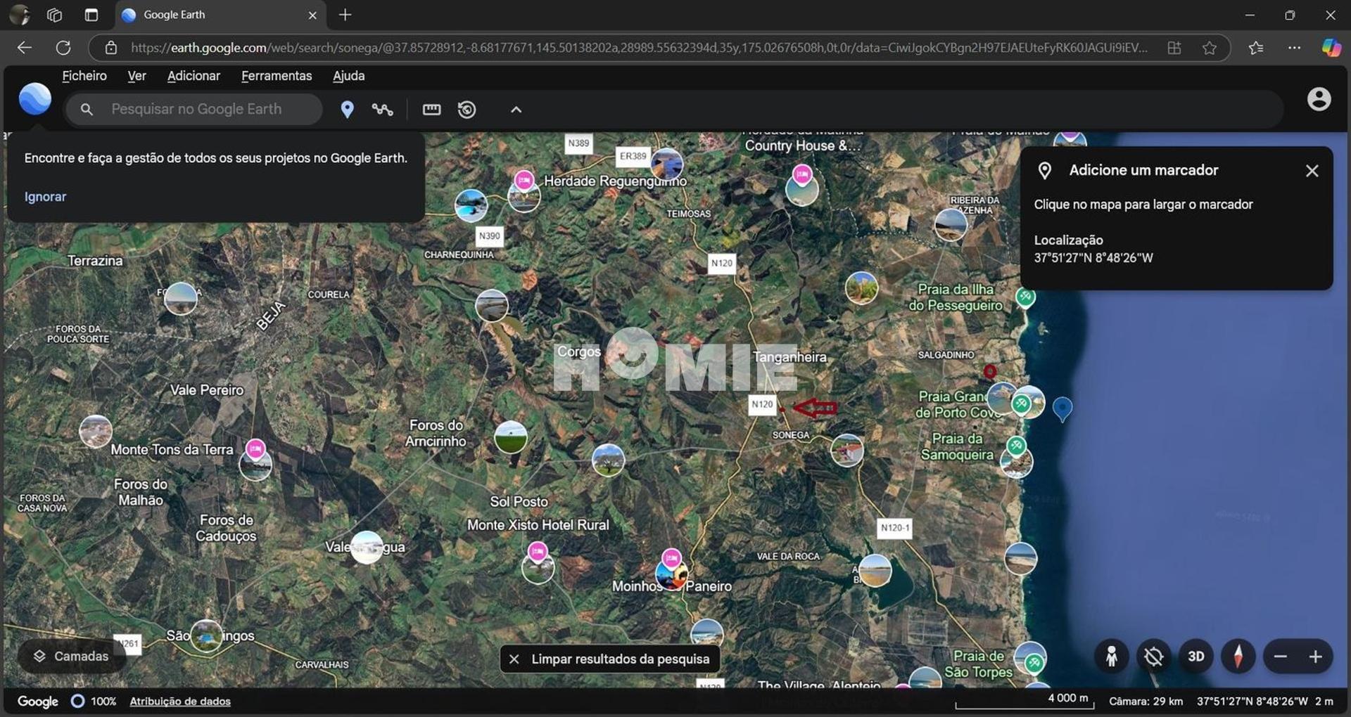
Task: Click the compass to reset north
Action: tap(1238, 657)
